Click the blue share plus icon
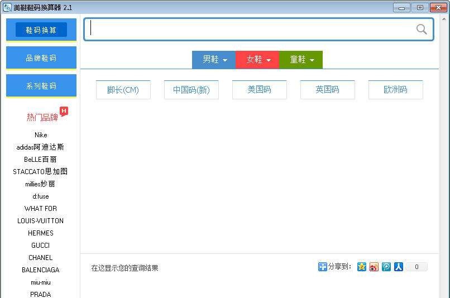450x298 pixels. (x=323, y=267)
